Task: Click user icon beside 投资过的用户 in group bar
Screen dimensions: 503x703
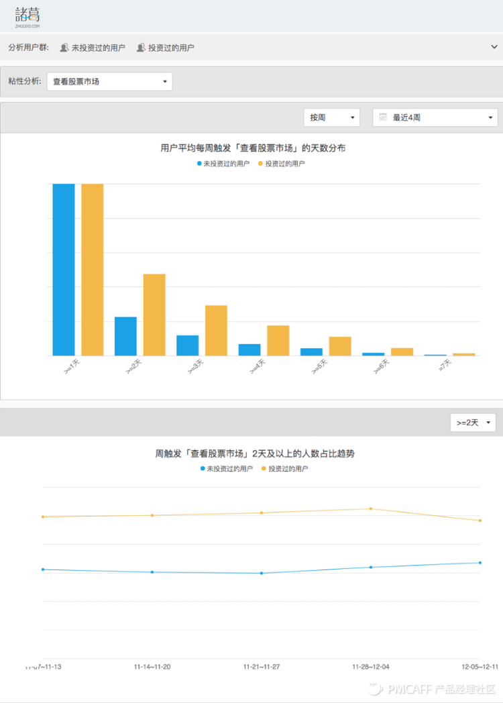Action: (x=141, y=48)
